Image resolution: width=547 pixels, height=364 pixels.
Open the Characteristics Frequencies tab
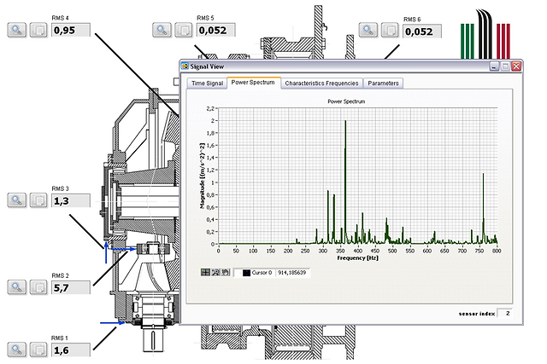(321, 84)
